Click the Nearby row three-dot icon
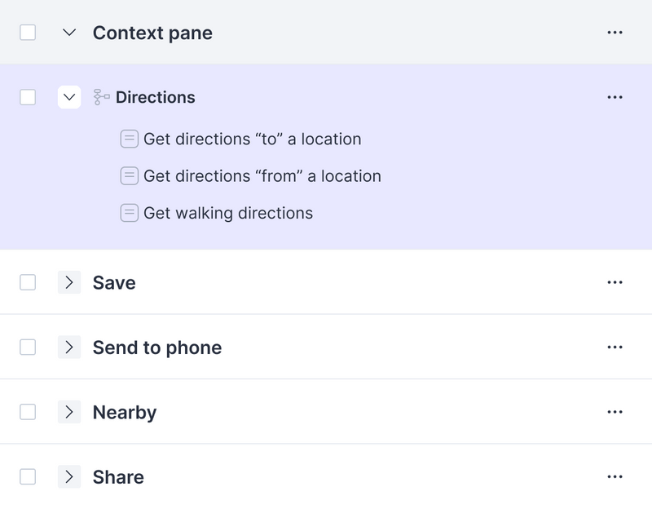This screenshot has width=652, height=509. coord(615,412)
